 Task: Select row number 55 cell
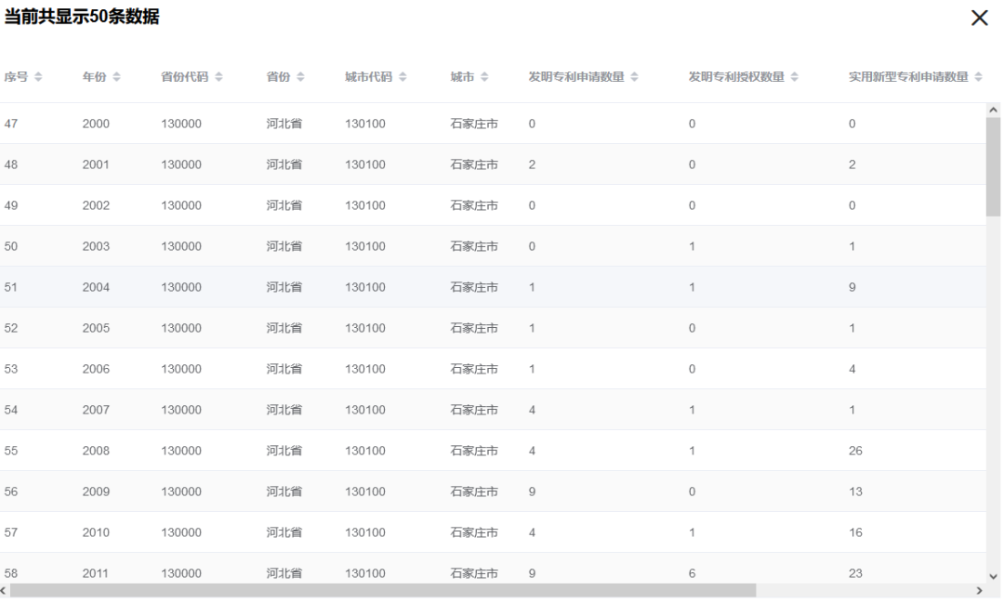click(11, 452)
